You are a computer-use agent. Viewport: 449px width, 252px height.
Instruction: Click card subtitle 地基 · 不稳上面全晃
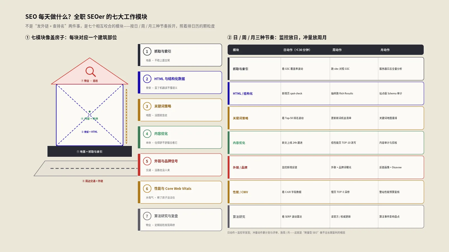158,60
